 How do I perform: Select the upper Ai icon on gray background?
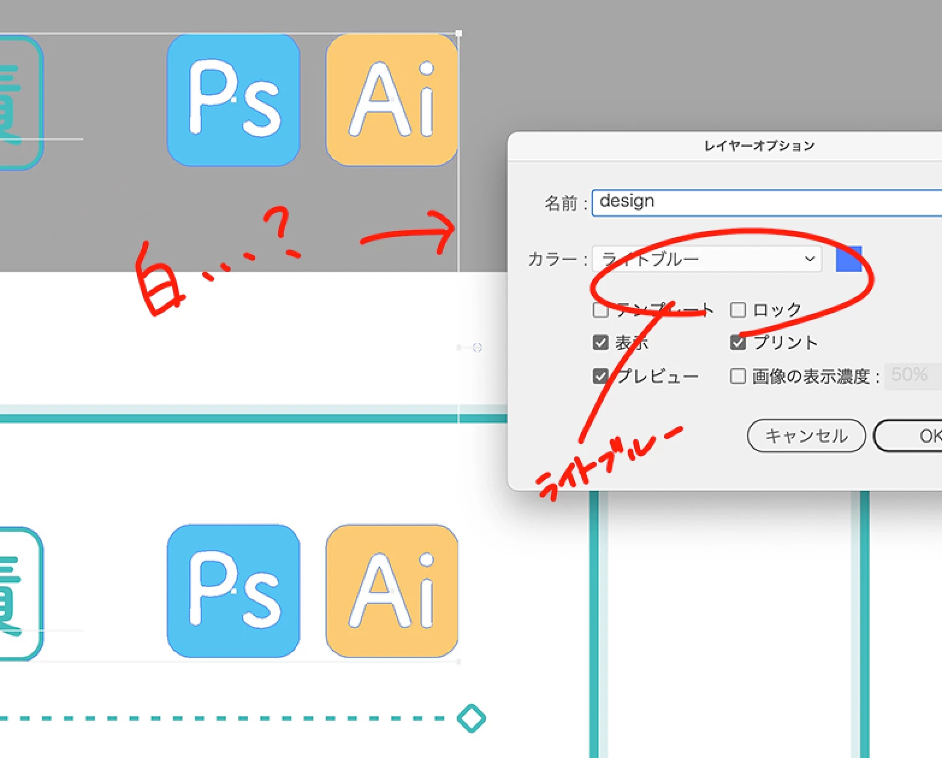(392, 100)
